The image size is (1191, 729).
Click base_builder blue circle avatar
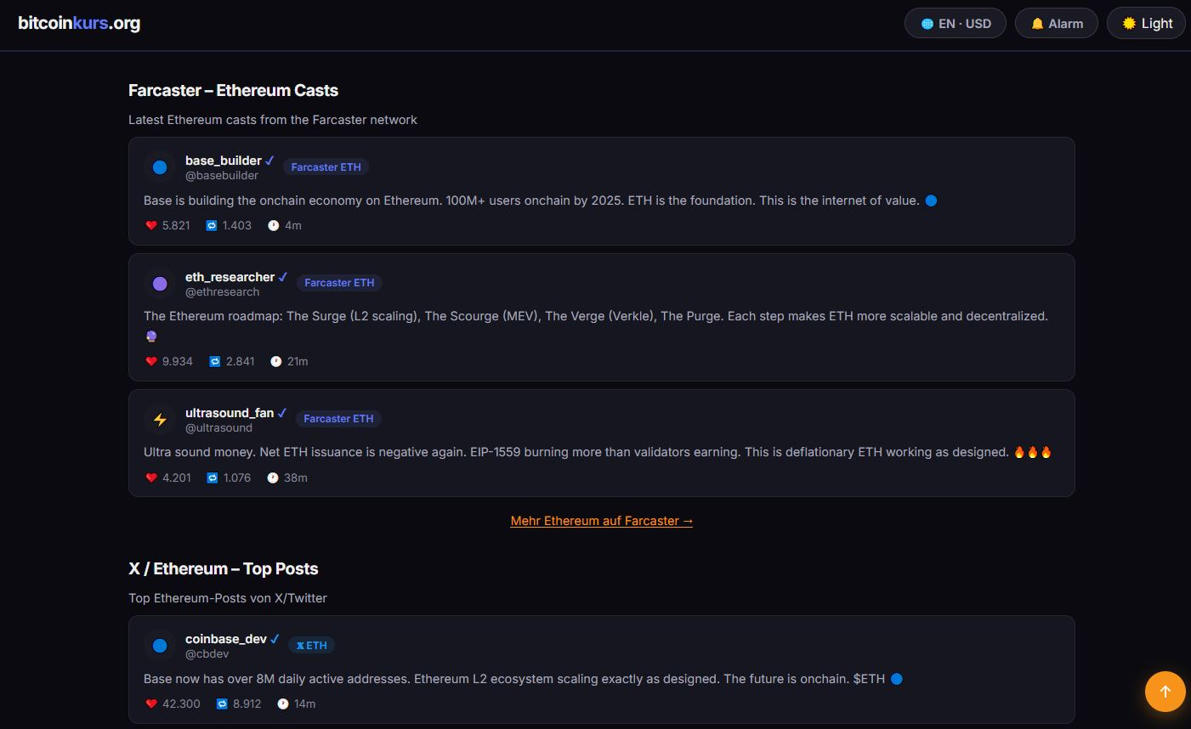pos(160,167)
